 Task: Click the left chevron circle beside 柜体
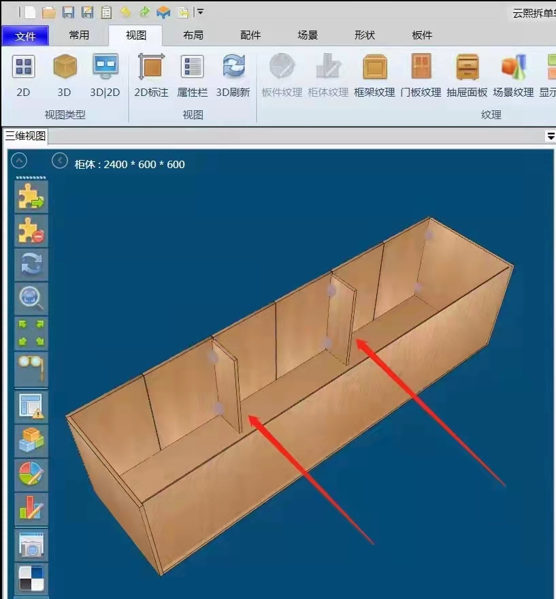(x=60, y=161)
